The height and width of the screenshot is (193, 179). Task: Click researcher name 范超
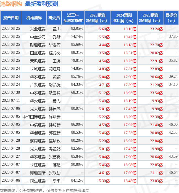pos(57,165)
